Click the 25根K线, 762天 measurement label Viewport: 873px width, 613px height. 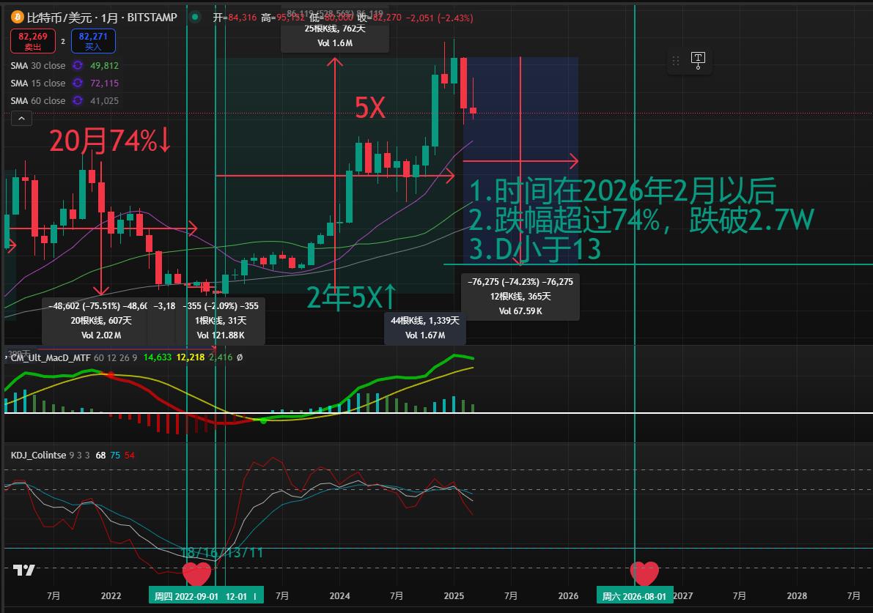click(x=334, y=29)
